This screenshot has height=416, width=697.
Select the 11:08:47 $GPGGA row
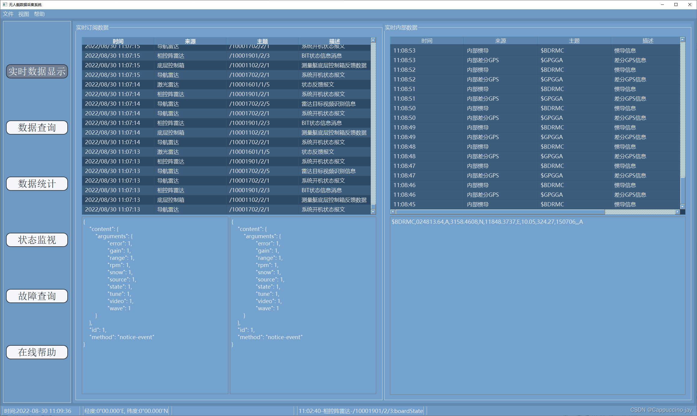pos(535,176)
